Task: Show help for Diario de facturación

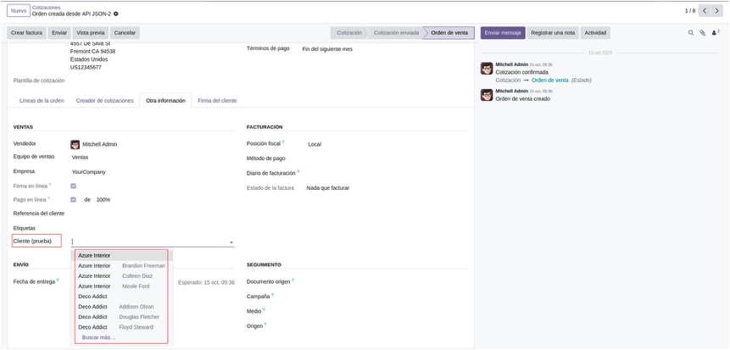Action: [x=298, y=171]
